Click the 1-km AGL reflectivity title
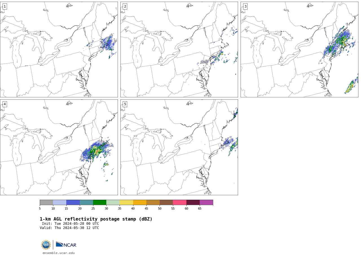This screenshot has width=361, height=256. point(96,219)
